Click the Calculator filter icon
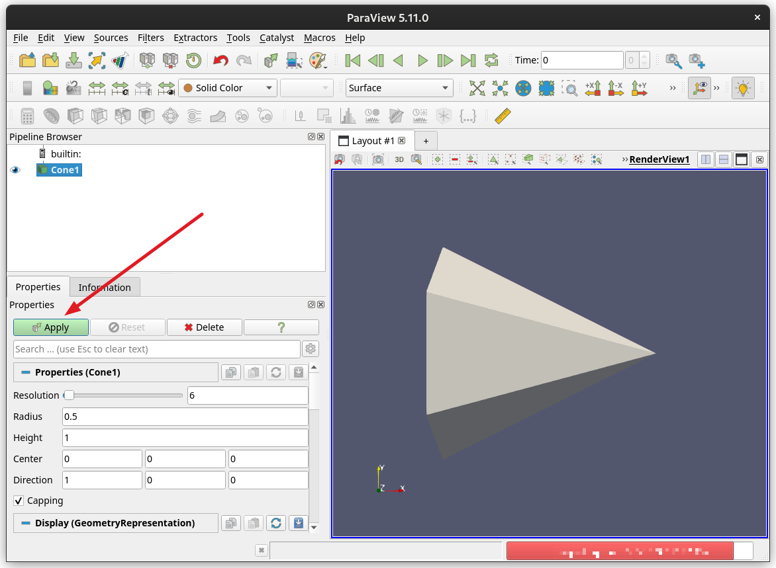 pyautogui.click(x=27, y=116)
